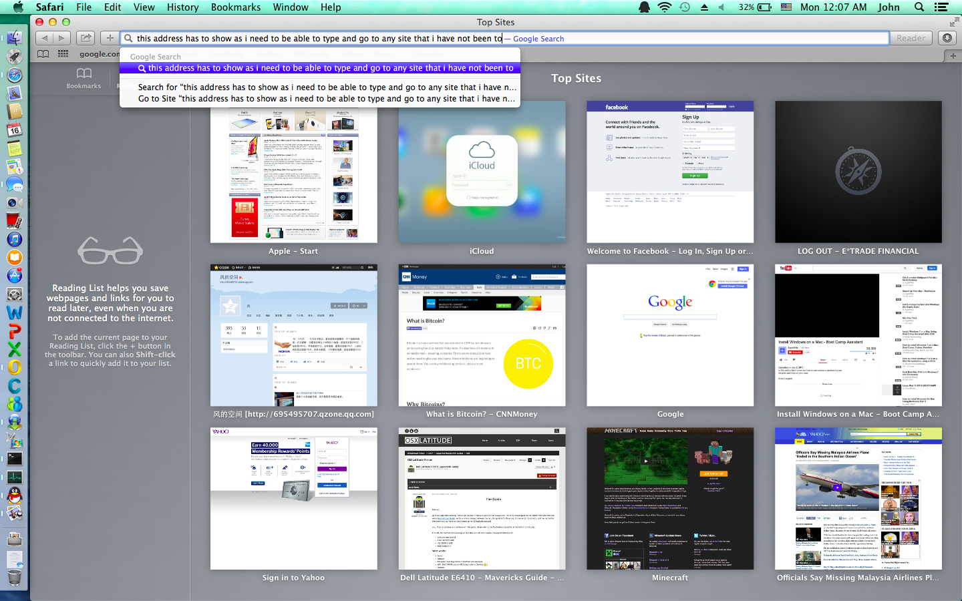Open the File menu

click(x=84, y=7)
